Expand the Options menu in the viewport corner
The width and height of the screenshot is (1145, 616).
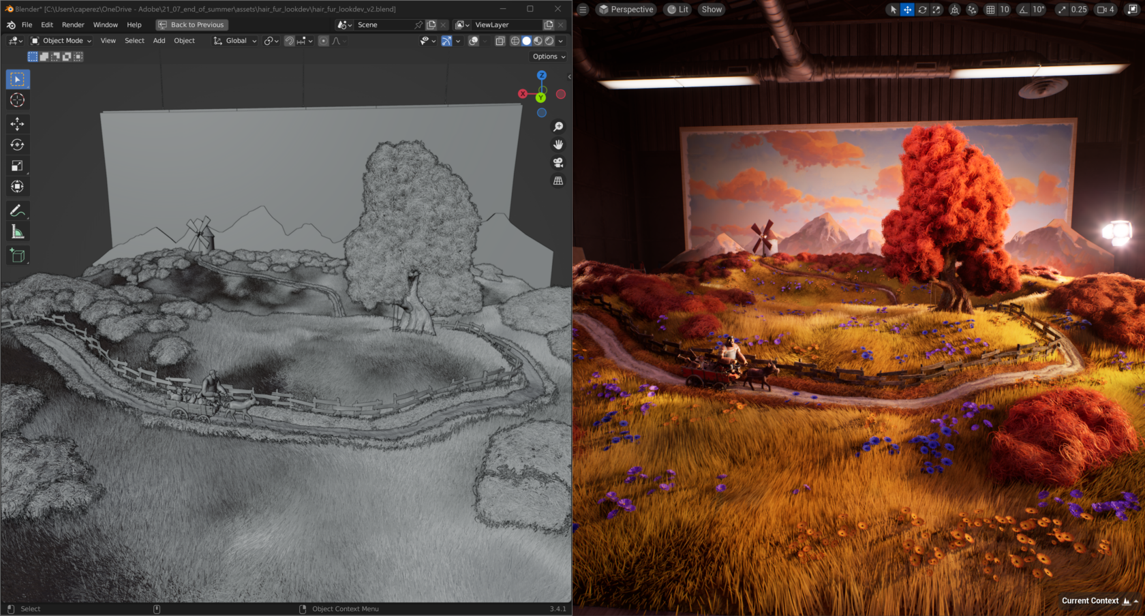point(547,56)
